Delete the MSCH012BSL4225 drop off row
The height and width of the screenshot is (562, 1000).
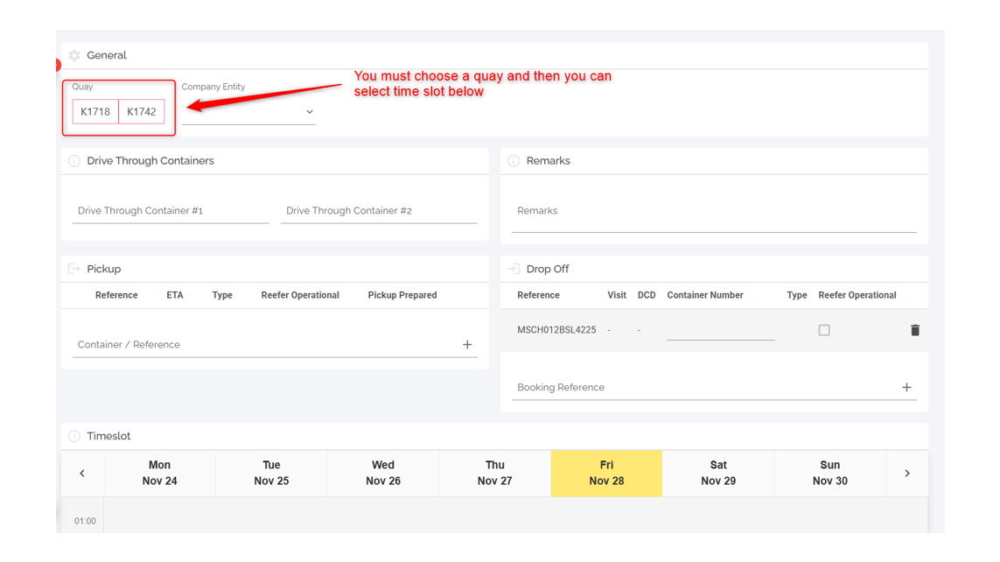[x=915, y=330]
